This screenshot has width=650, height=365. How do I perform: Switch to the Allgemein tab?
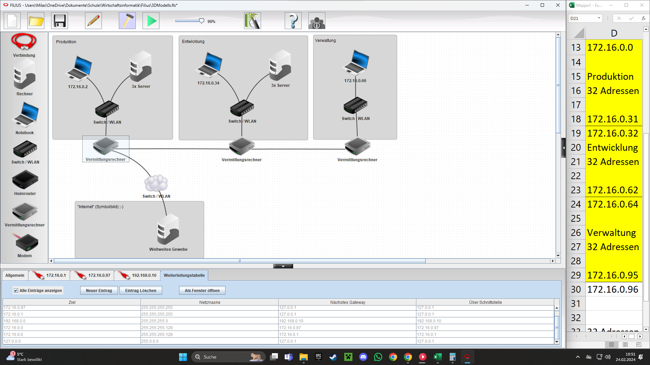15,275
